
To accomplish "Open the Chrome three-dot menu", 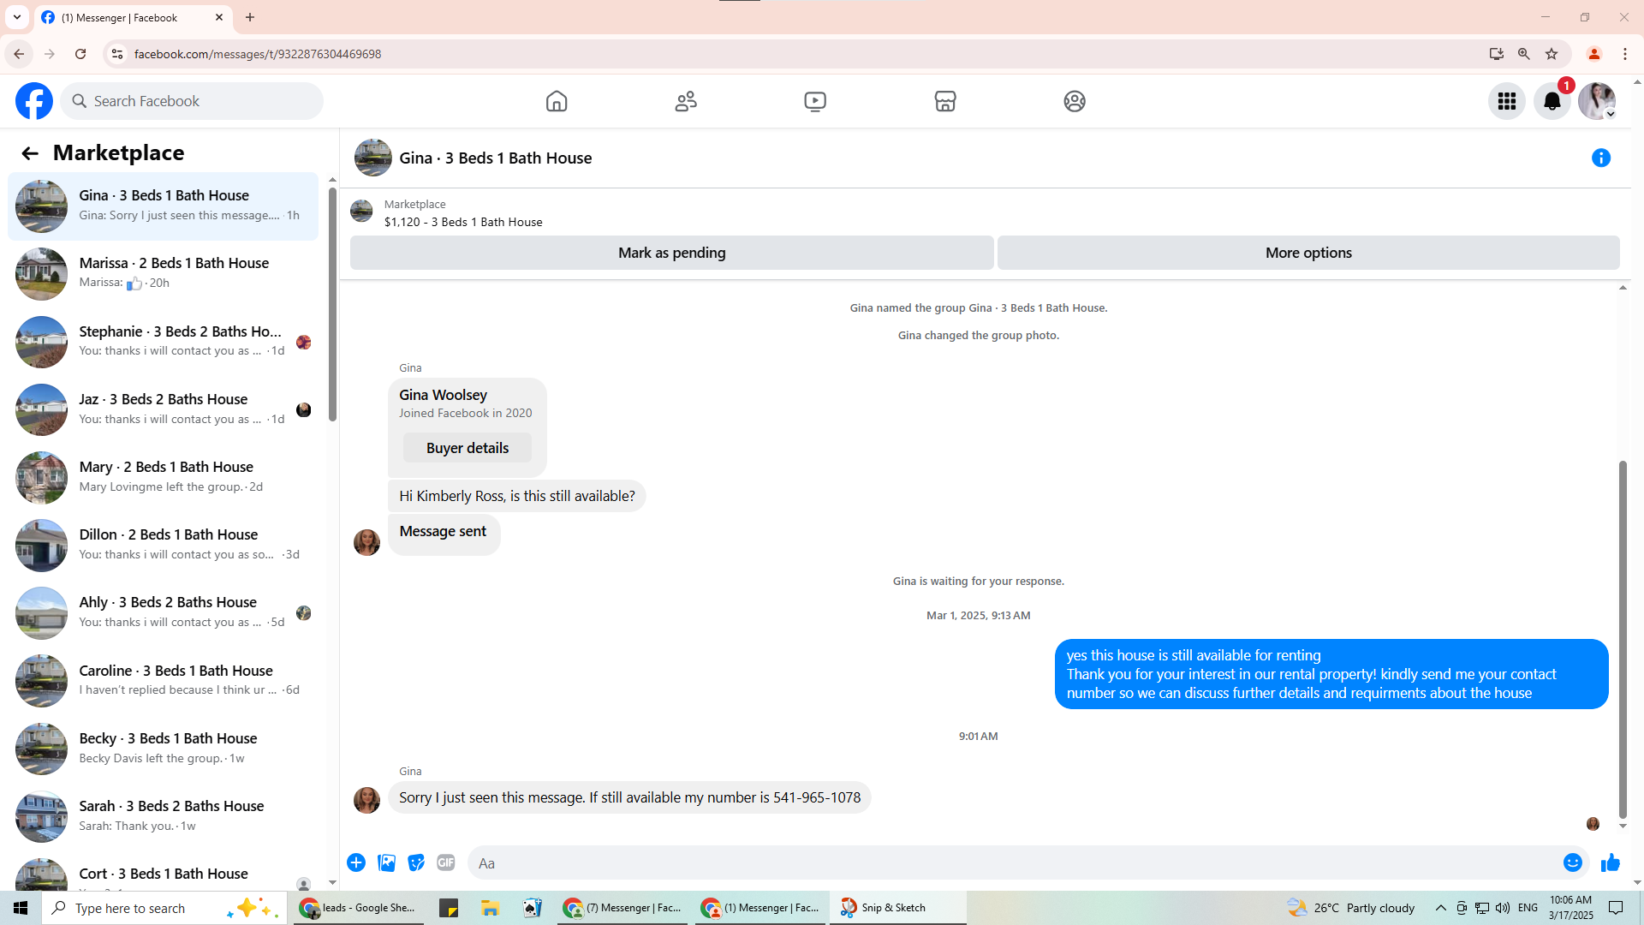I will pyautogui.click(x=1625, y=54).
